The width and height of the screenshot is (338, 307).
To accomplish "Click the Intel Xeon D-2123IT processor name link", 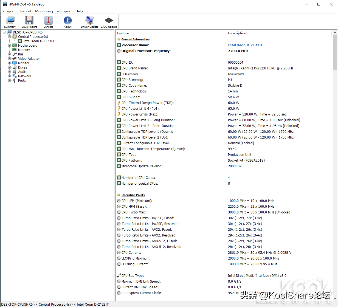I will 245,45.
